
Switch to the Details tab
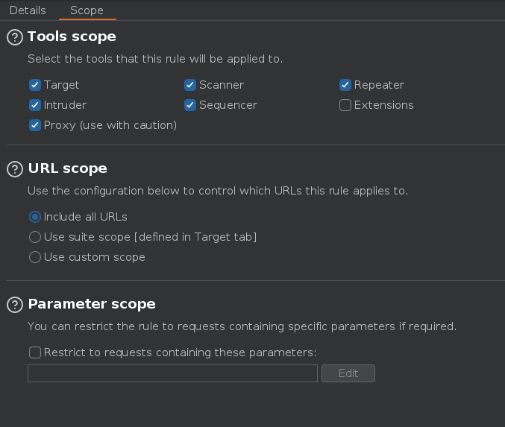[x=28, y=10]
